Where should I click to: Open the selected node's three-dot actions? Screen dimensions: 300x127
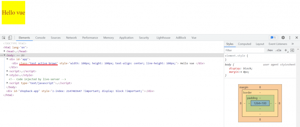1,55
